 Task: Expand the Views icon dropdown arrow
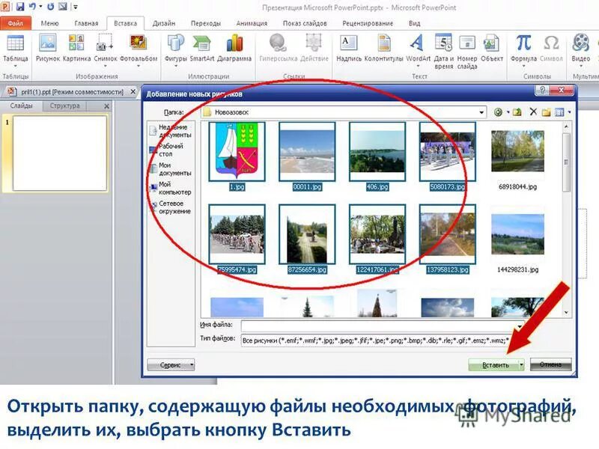point(569,112)
